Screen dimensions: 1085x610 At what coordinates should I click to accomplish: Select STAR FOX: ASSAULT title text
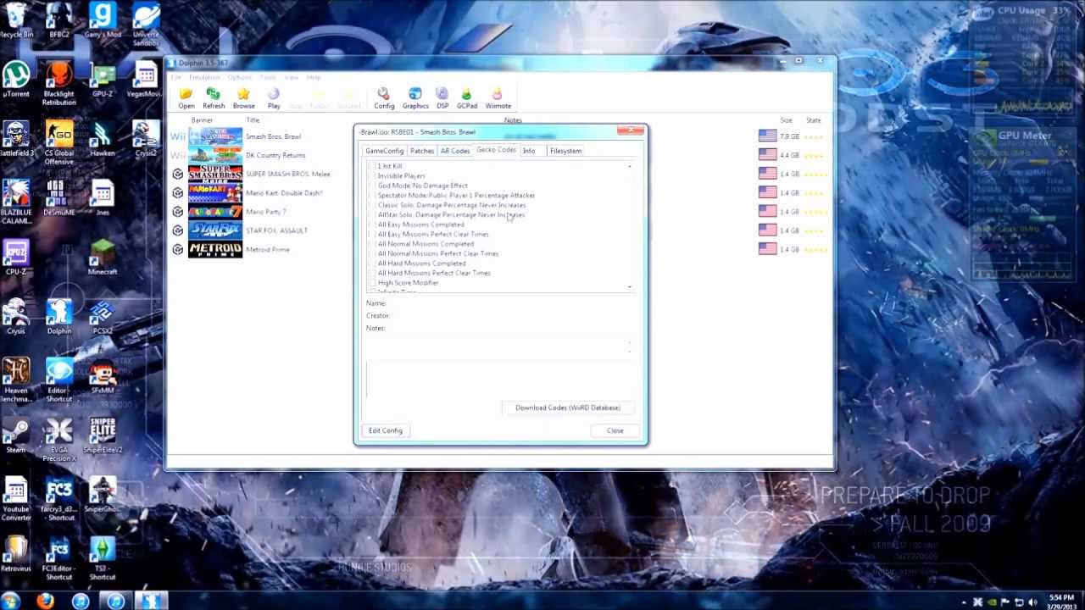point(276,230)
